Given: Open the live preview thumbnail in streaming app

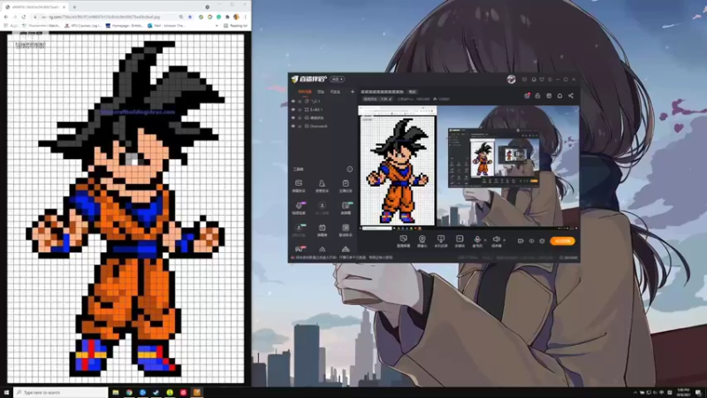Looking at the screenshot, I should (x=469, y=166).
